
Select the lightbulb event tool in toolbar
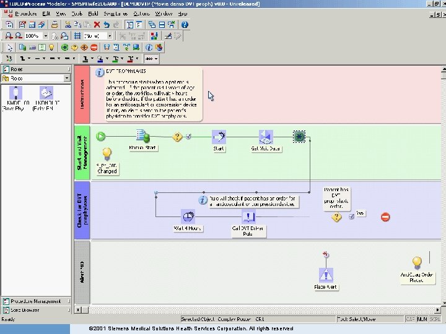51,48
